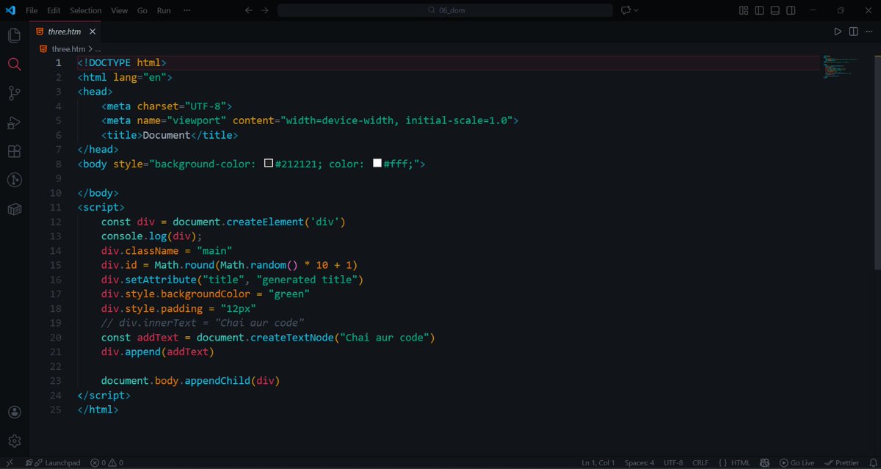Click 'document.body.appendChild(div)' on line 23
881x469 pixels.
[191, 381]
